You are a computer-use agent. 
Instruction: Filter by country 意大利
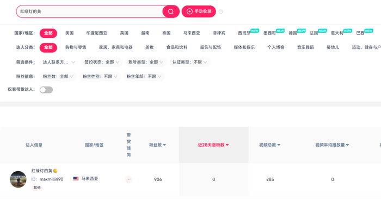(337, 33)
